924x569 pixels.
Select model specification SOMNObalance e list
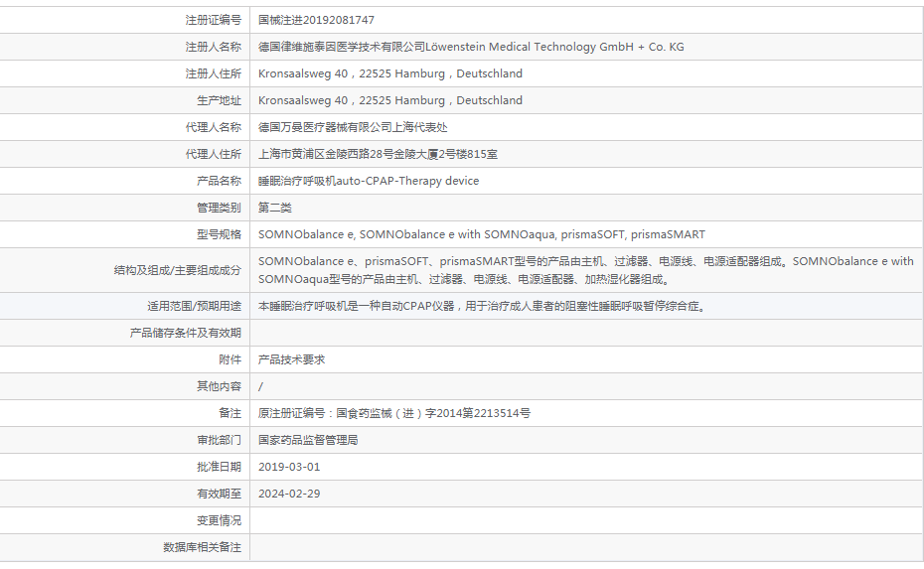tap(482, 234)
